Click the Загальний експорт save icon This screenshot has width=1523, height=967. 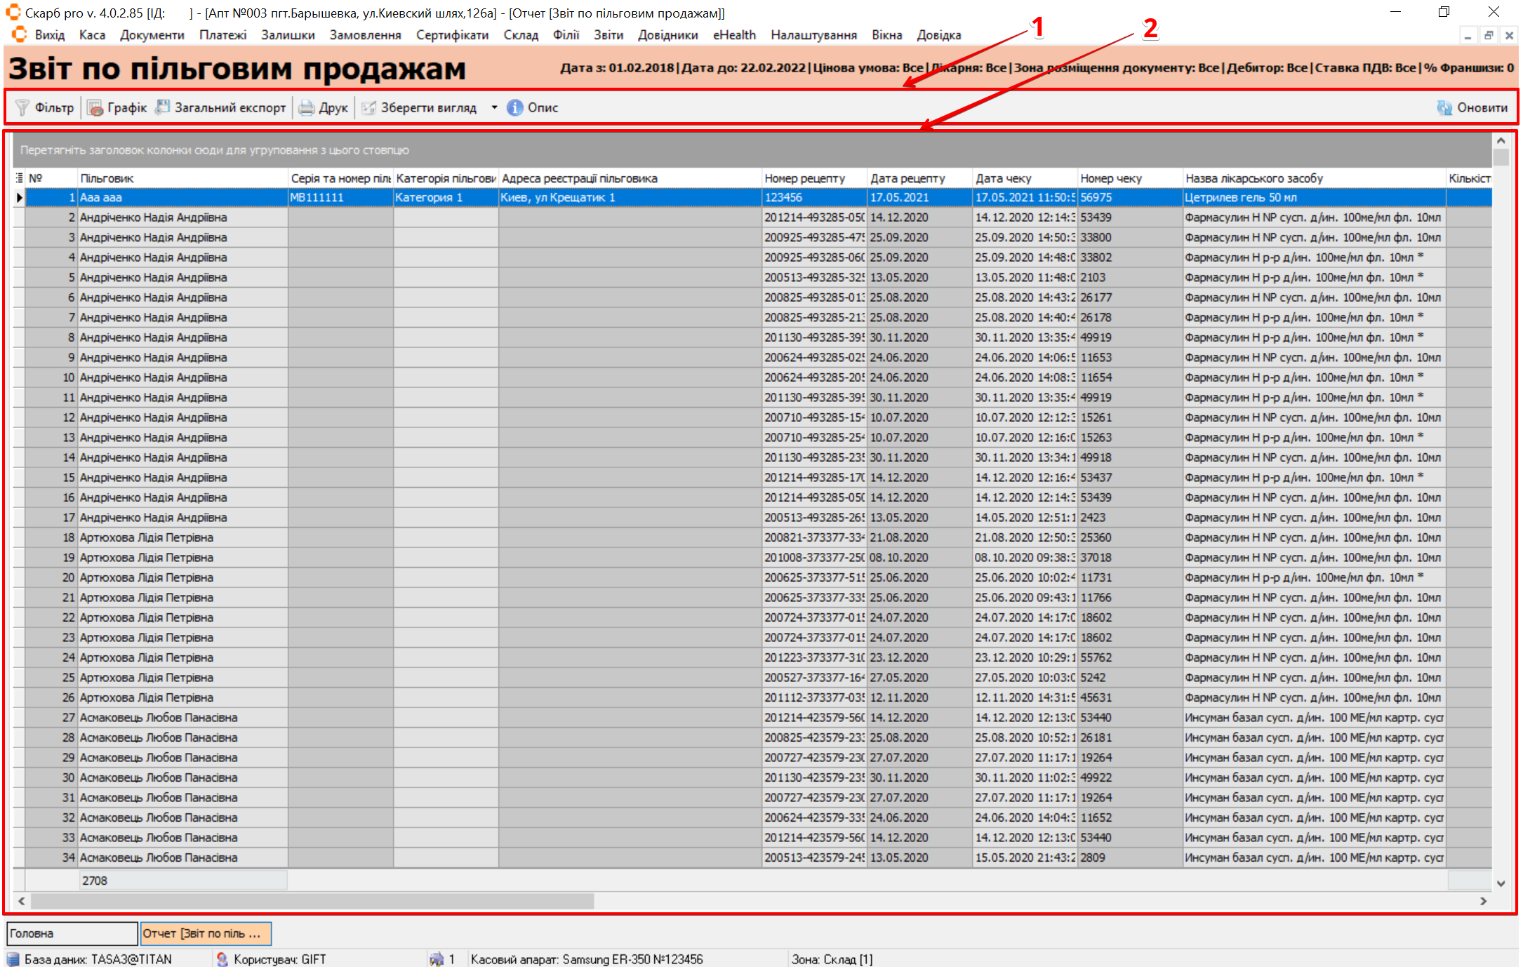(x=163, y=107)
